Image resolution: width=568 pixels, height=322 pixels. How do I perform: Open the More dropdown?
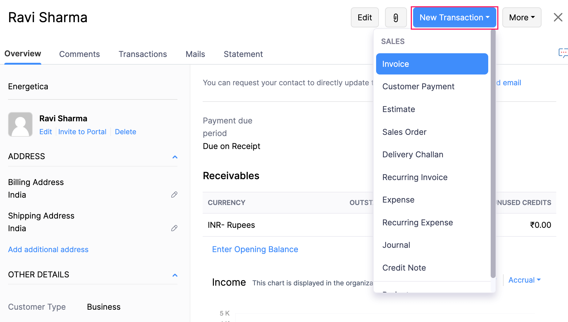coord(521,17)
